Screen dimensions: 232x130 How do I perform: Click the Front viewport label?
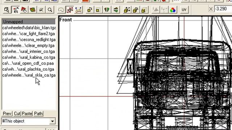pos(66,20)
